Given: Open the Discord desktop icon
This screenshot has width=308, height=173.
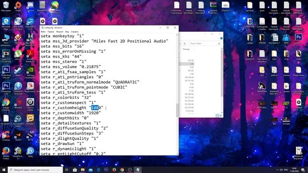Looking at the screenshot, I should pos(30,6).
